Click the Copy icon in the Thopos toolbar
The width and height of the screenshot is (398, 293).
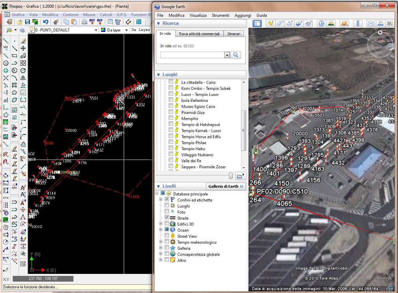(66, 22)
